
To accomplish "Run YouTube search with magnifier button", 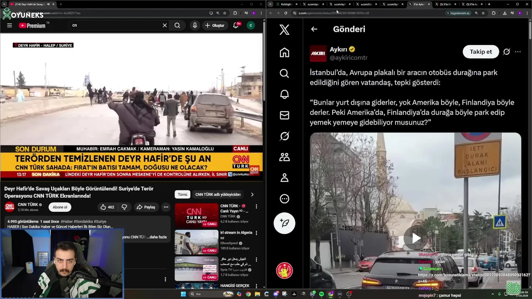I will coord(177,25).
